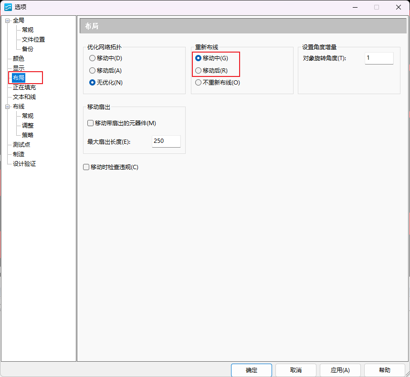410x377 pixels.
Task: Open the 显示 settings page
Action: [x=19, y=68]
